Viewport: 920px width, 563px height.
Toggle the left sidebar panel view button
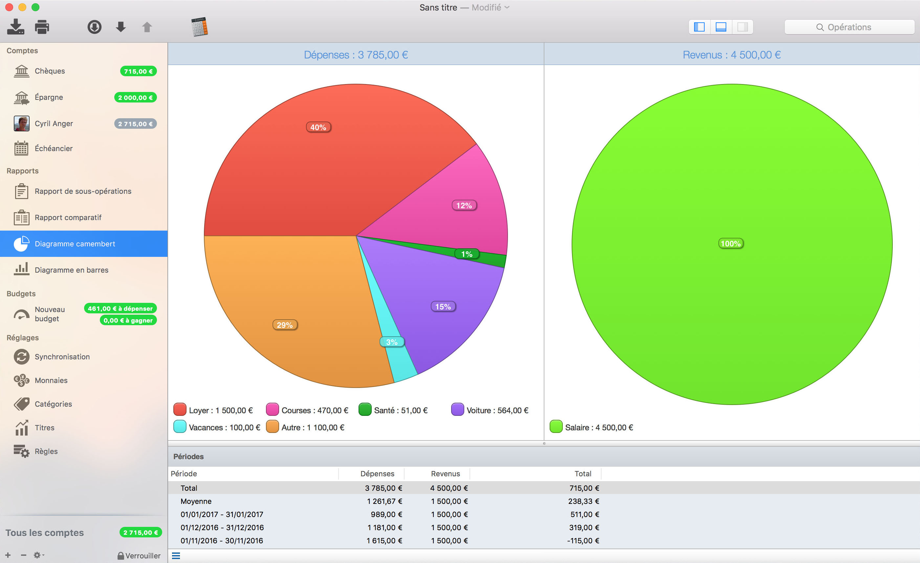click(x=699, y=27)
